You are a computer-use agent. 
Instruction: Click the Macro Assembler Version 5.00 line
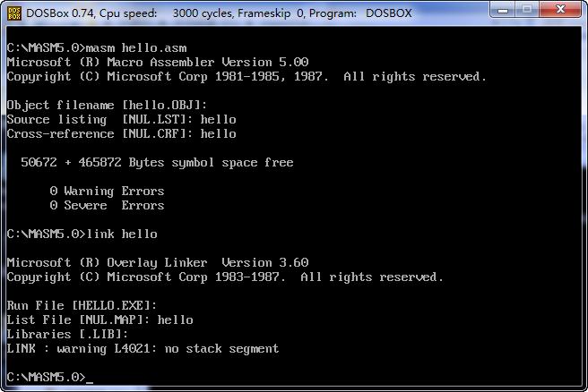coord(157,62)
